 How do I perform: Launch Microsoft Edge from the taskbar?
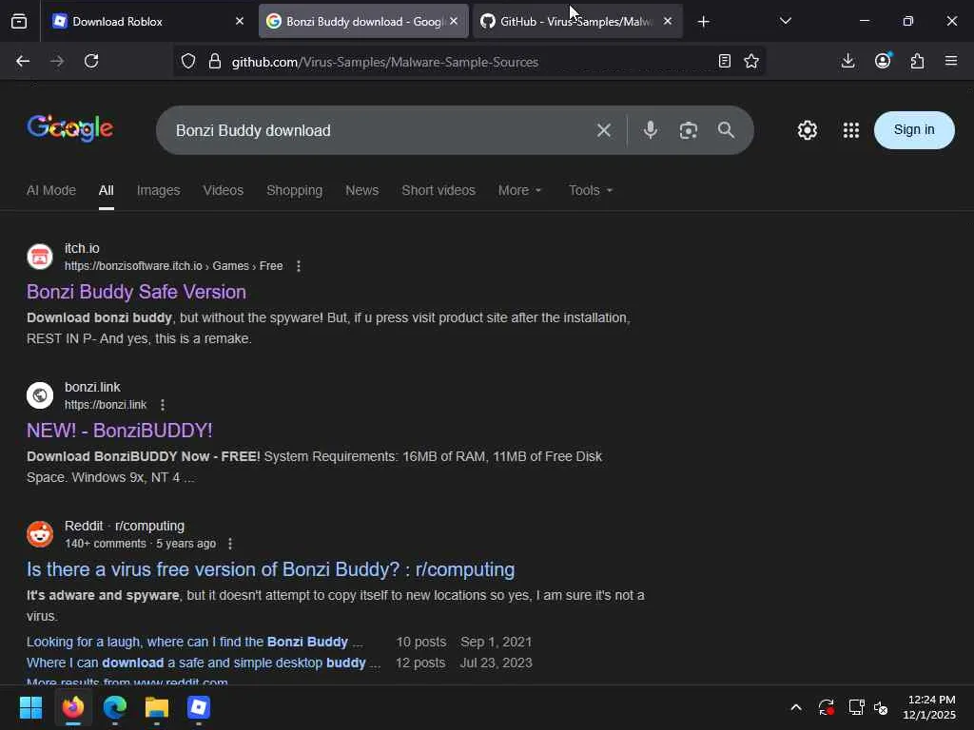pyautogui.click(x=115, y=707)
